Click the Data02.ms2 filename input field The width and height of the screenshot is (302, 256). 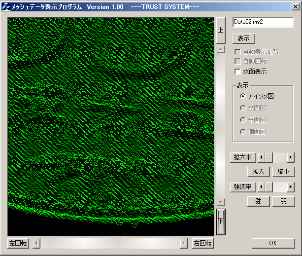coord(263,22)
